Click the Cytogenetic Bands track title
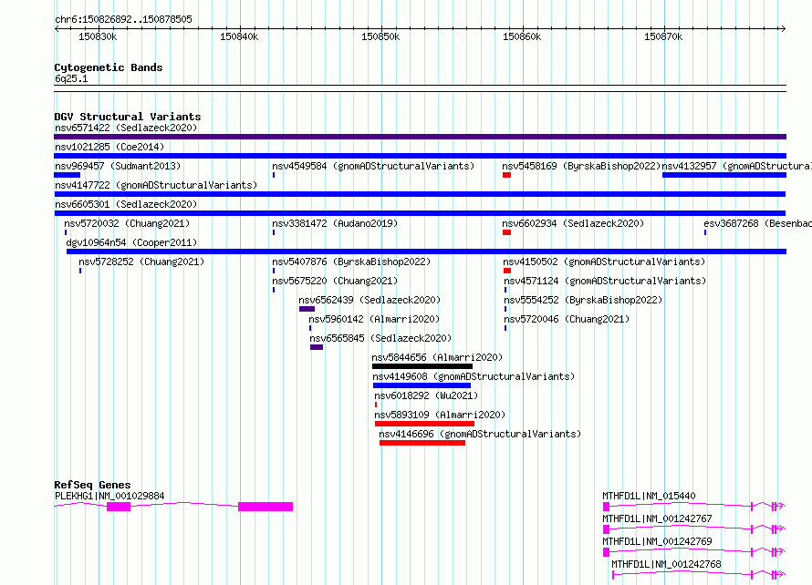 109,67
